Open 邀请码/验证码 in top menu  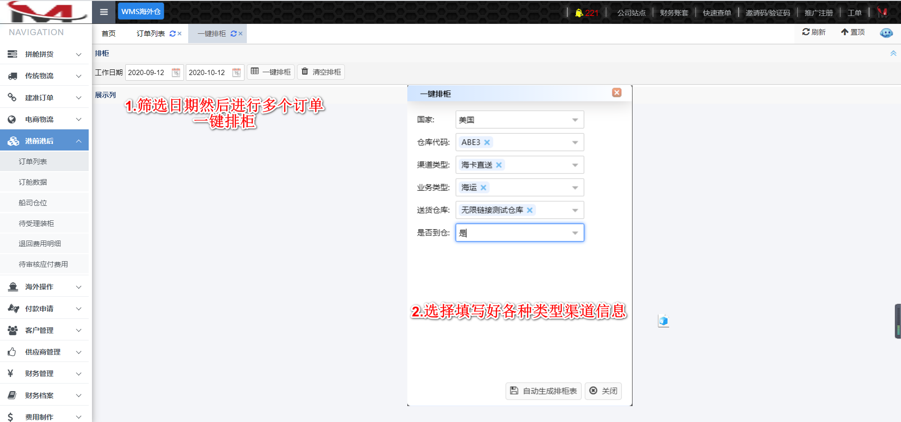point(768,13)
